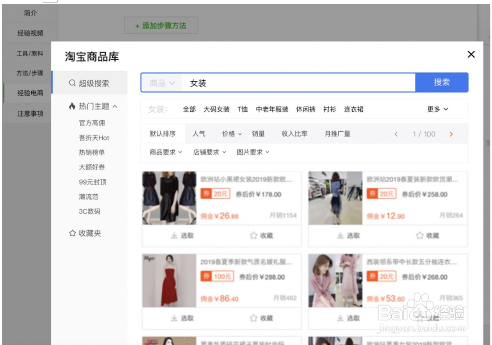492x345 pixels.
Task: Open the 潮流范 topic
Action: (x=89, y=197)
